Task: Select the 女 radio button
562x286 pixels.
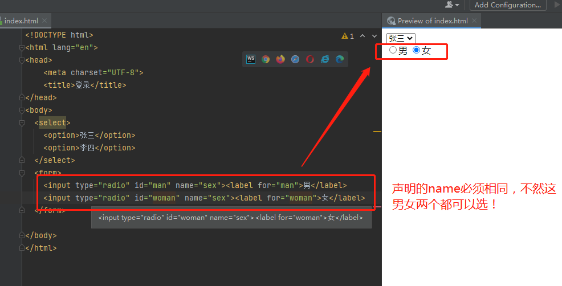Action: [416, 50]
